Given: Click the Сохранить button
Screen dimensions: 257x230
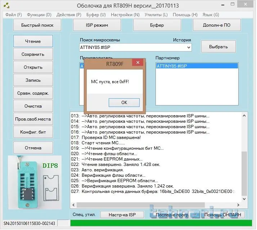Looking at the screenshot, I should point(33,54).
